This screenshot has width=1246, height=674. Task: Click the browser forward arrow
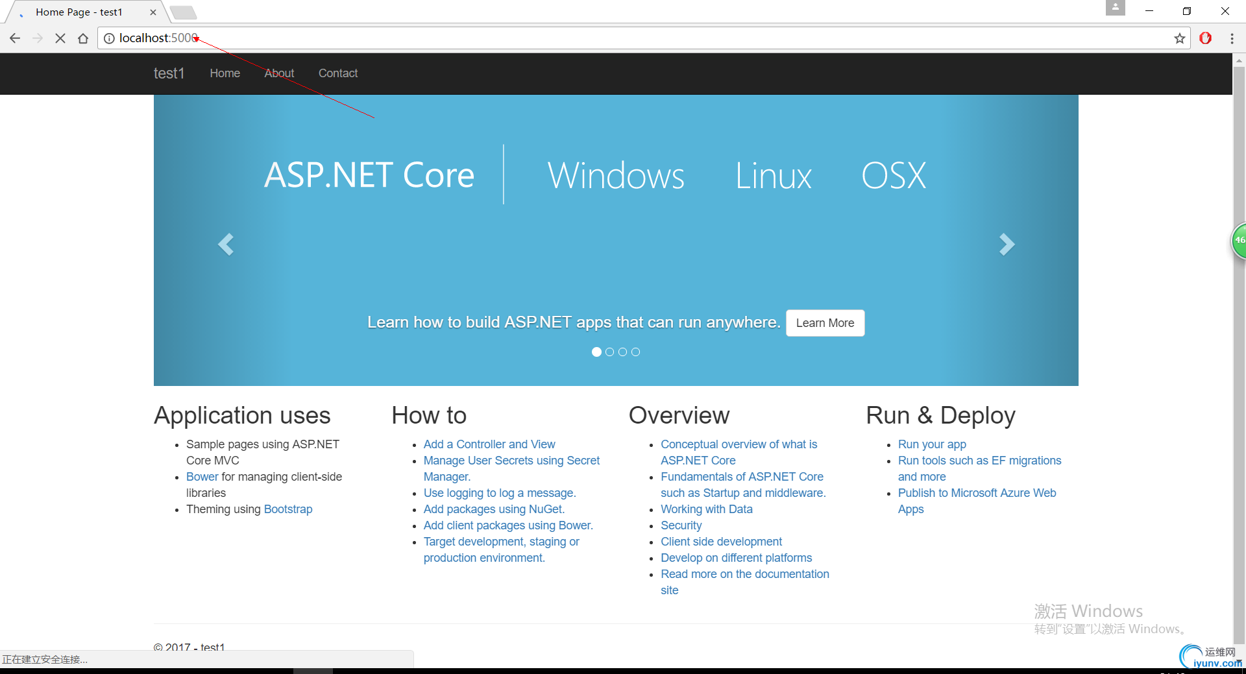coord(38,38)
